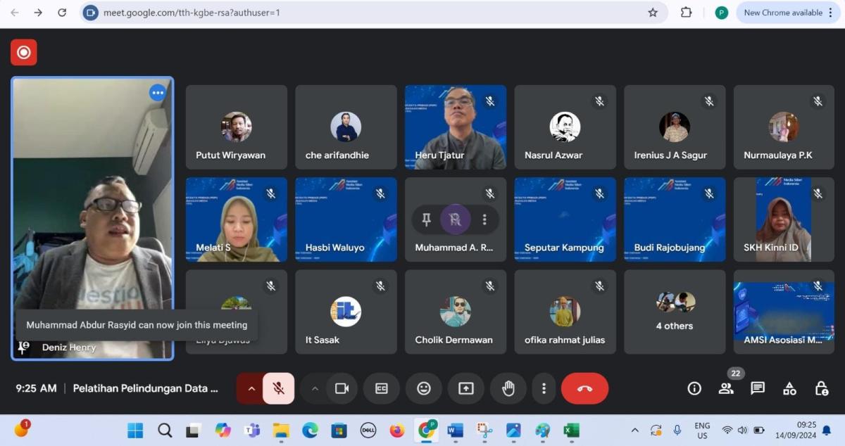845x446 pixels.
Task: Raise your hand in the meeting
Action: 508,388
